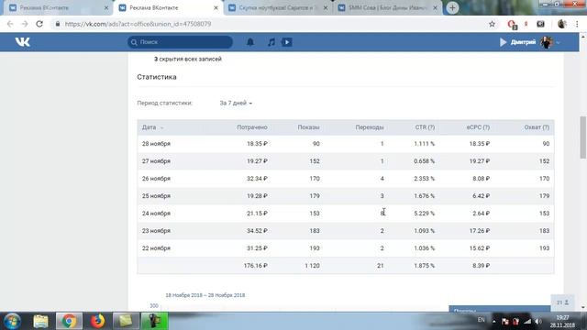Open VK home via the VK logo
The image size is (587, 330).
point(22,42)
